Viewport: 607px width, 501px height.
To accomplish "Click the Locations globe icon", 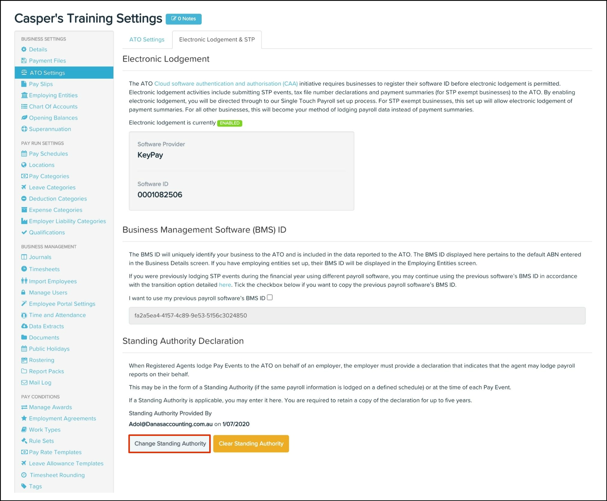I will coord(24,165).
